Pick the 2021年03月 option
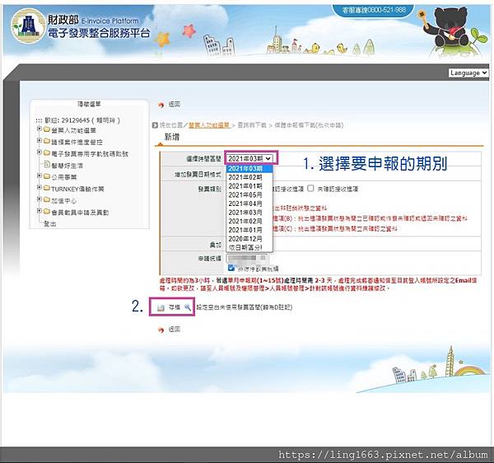The image size is (494, 463). click(x=249, y=213)
